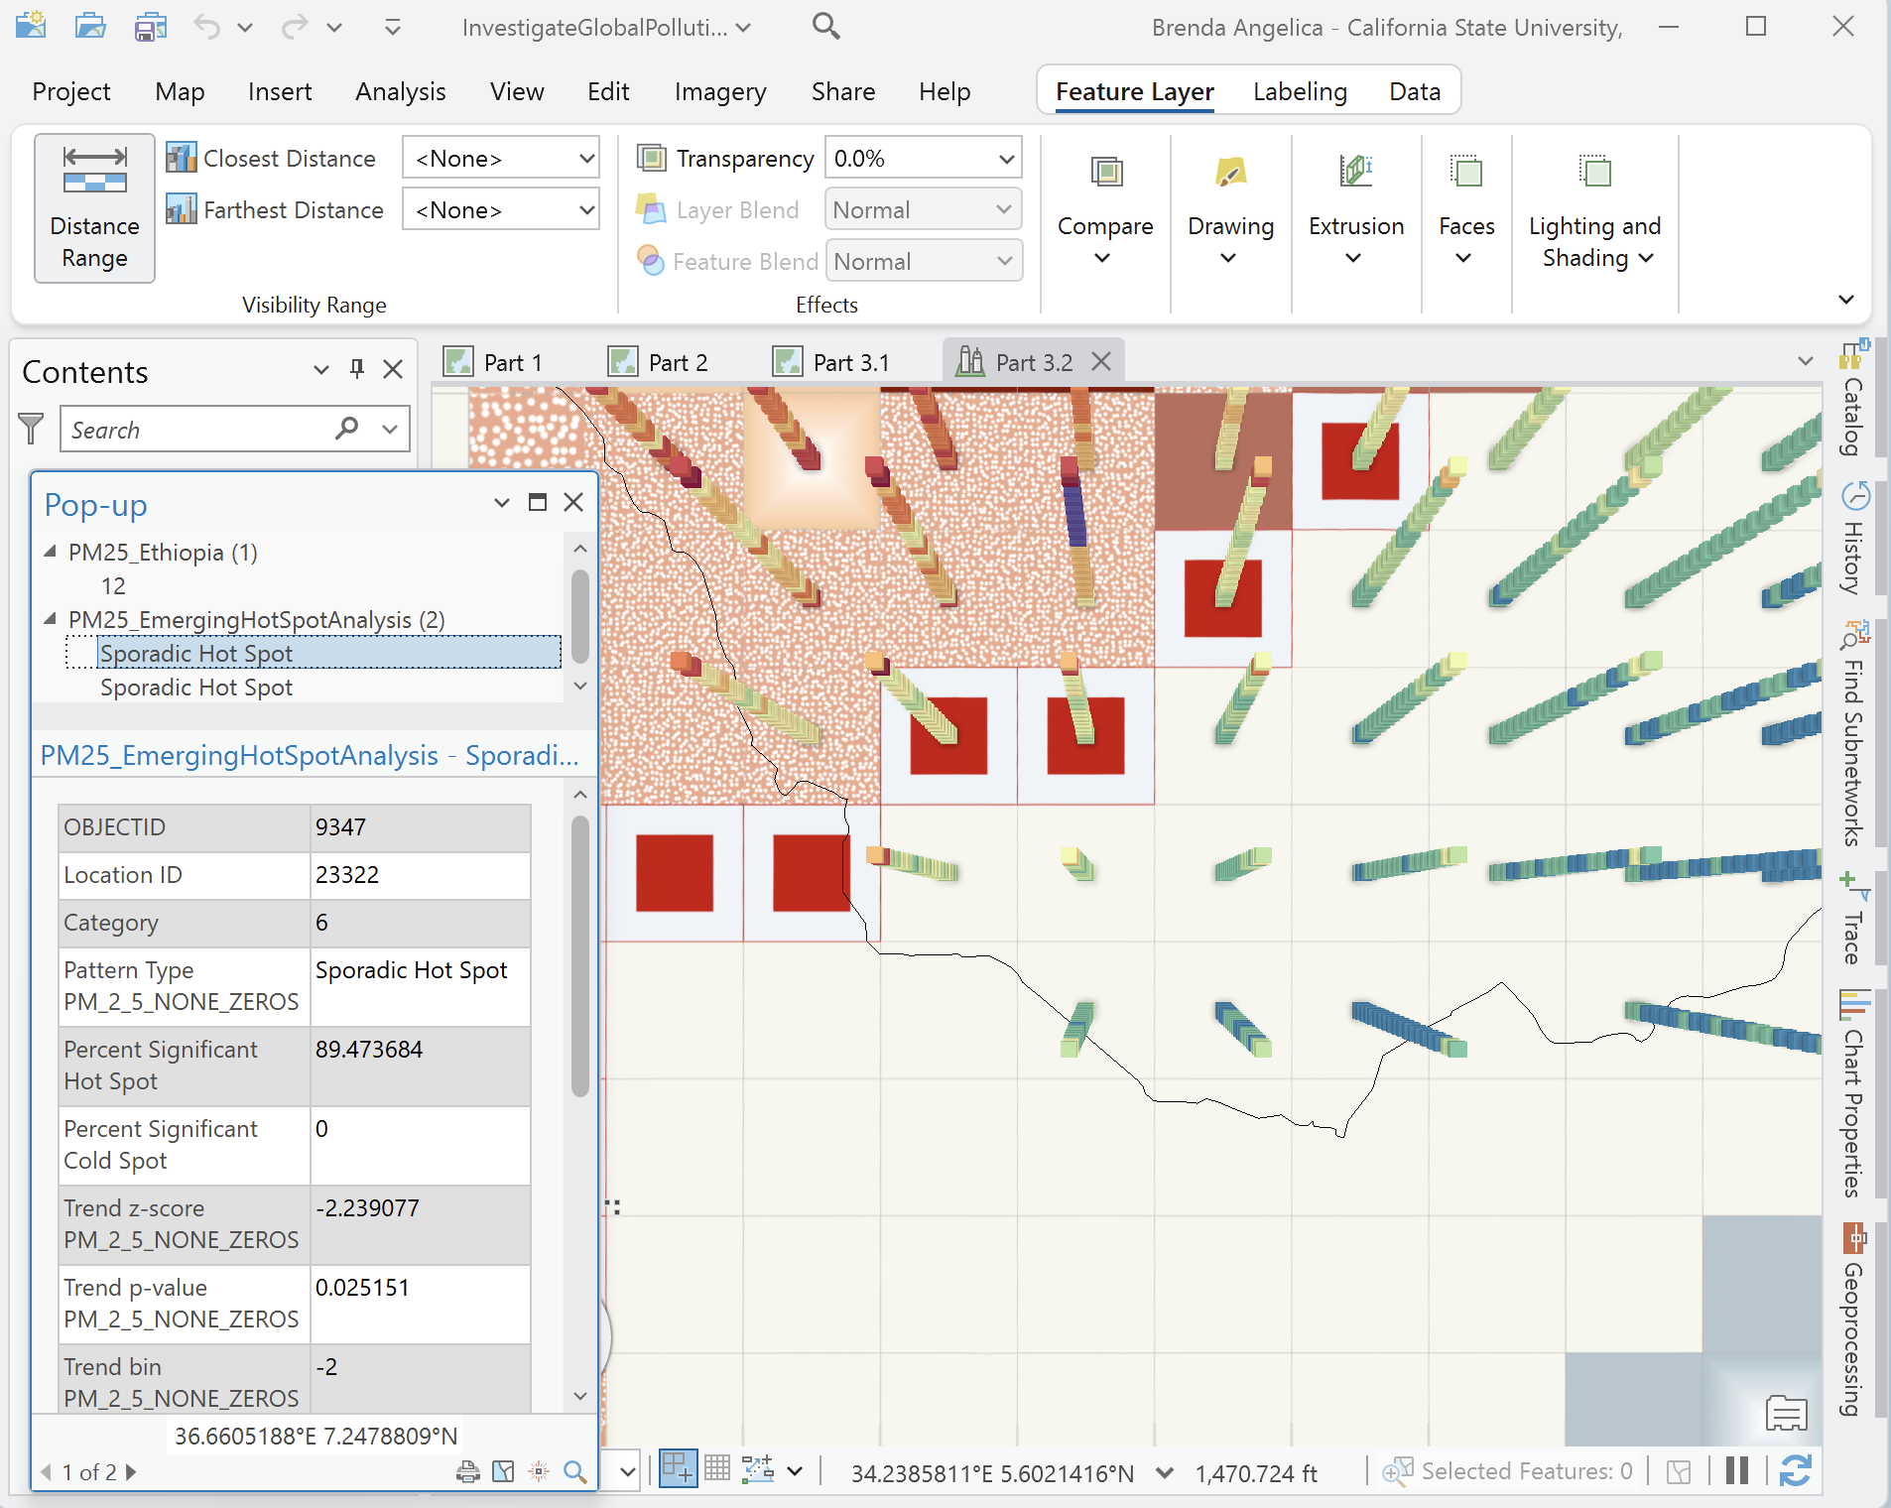Zoom to feature with pop-up magnifier icon
The height and width of the screenshot is (1508, 1891).
coord(574,1472)
